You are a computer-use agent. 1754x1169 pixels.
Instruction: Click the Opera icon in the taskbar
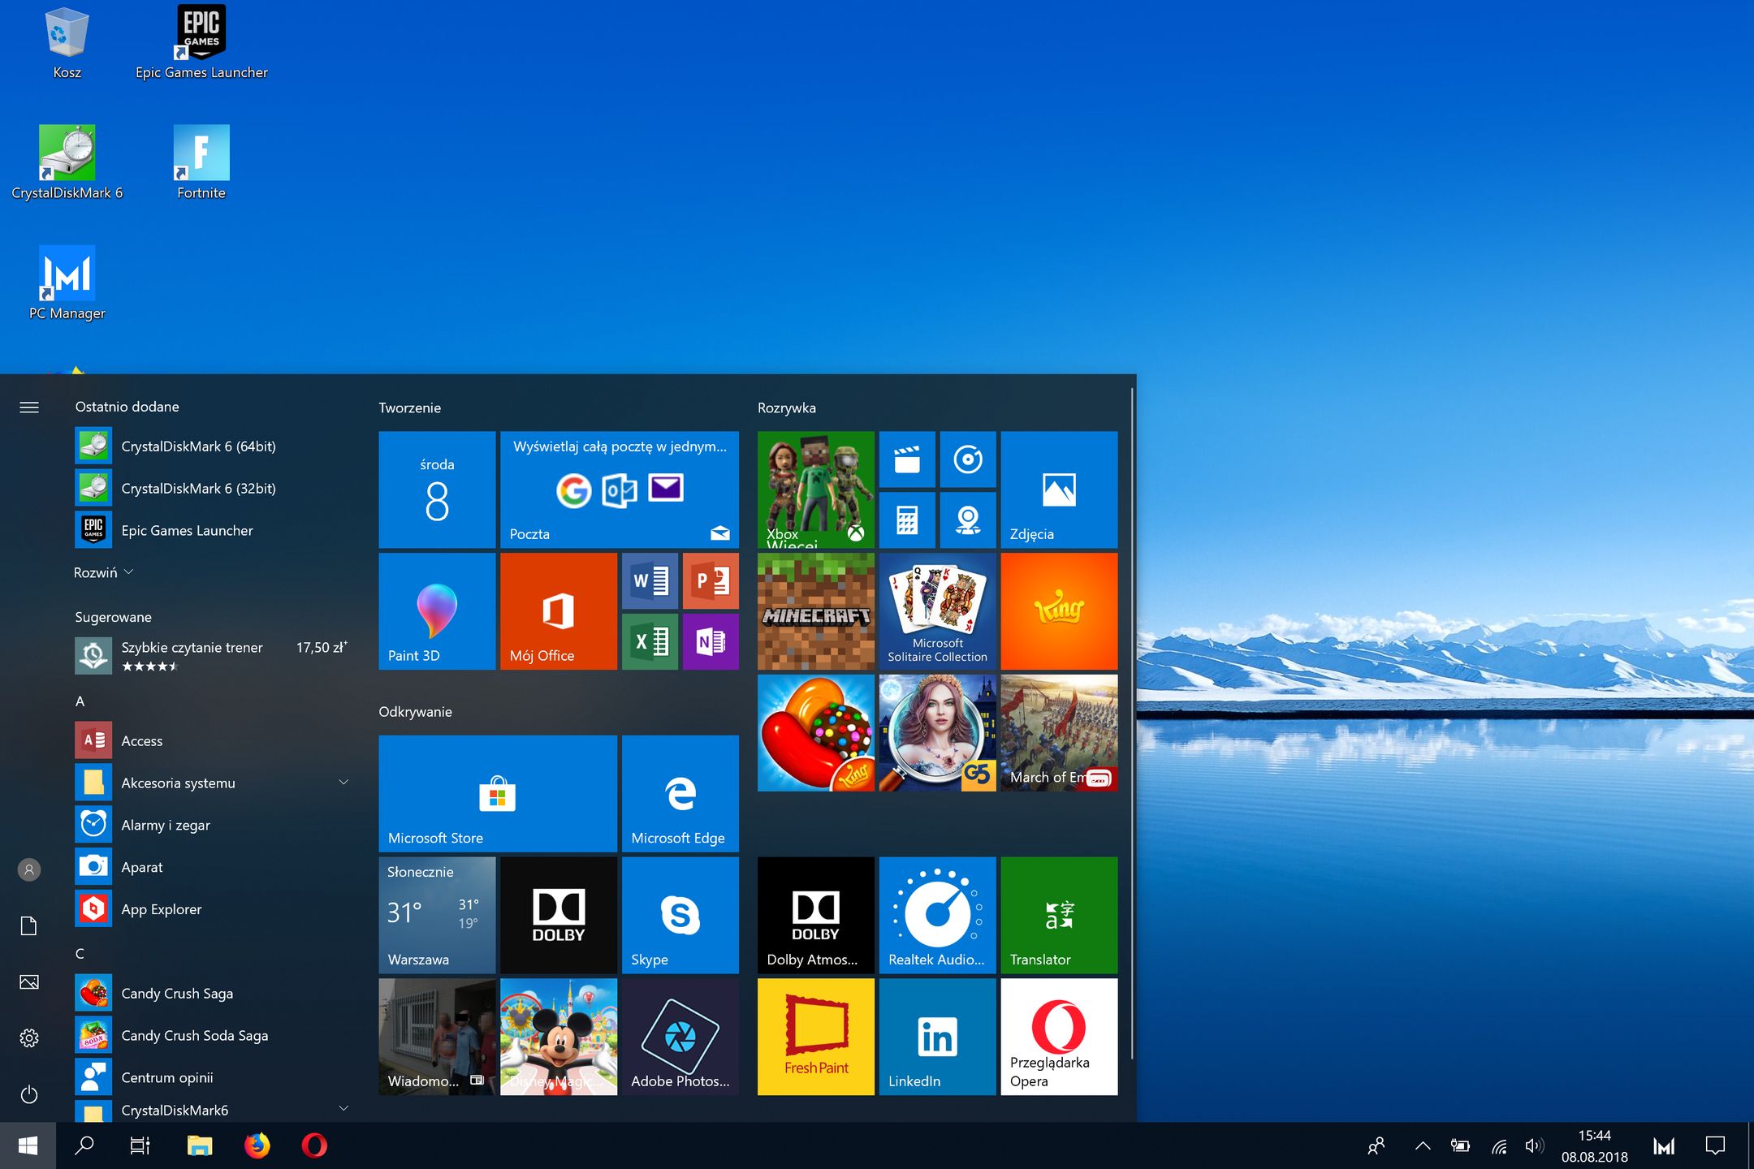tap(314, 1145)
